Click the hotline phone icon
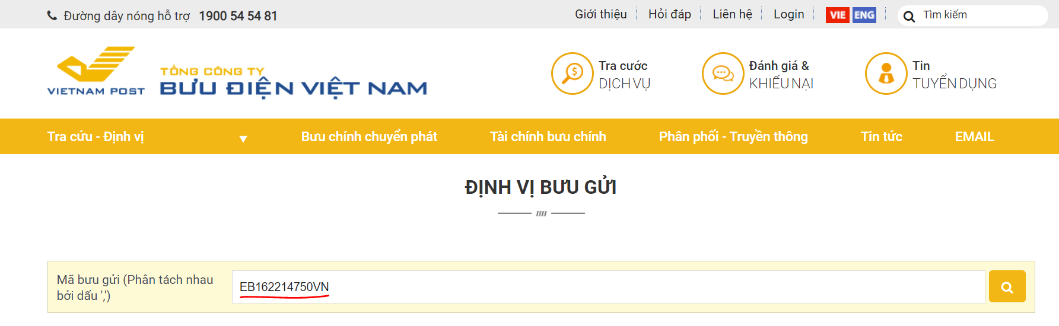The height and width of the screenshot is (326, 1059). tap(52, 16)
